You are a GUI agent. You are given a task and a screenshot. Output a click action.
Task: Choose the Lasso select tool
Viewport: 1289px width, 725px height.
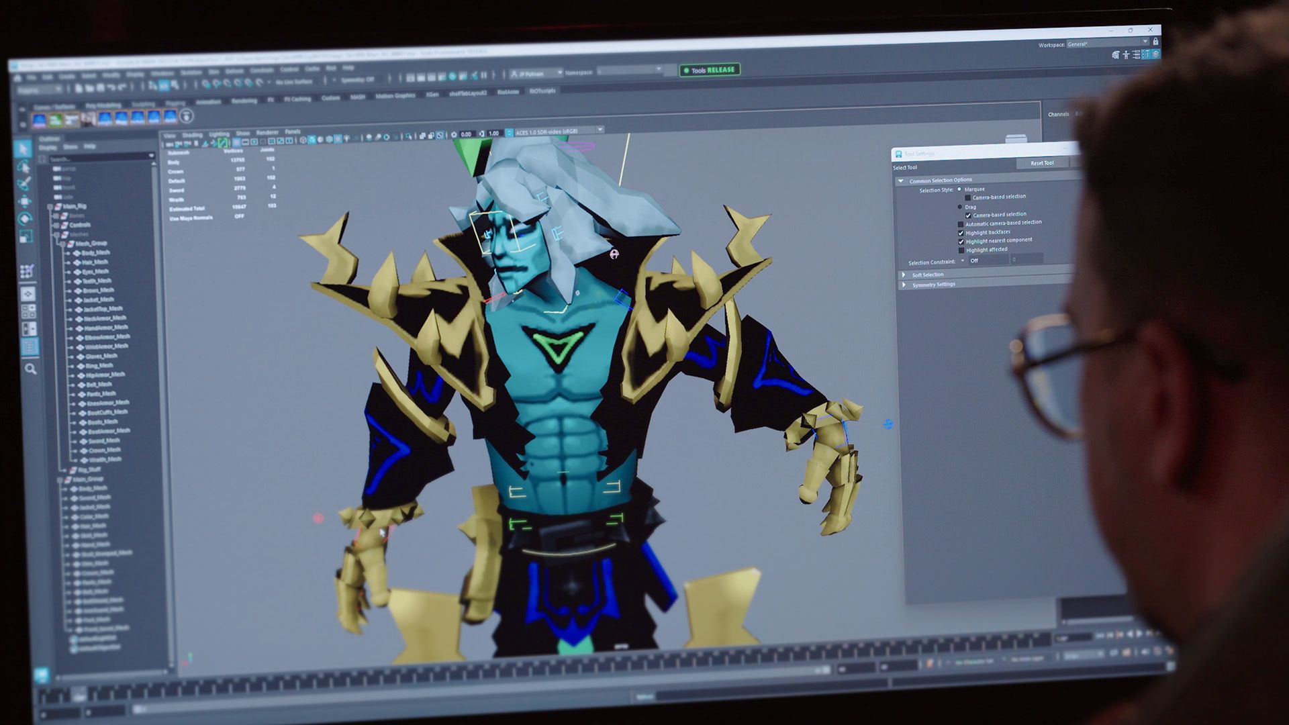[x=24, y=166]
